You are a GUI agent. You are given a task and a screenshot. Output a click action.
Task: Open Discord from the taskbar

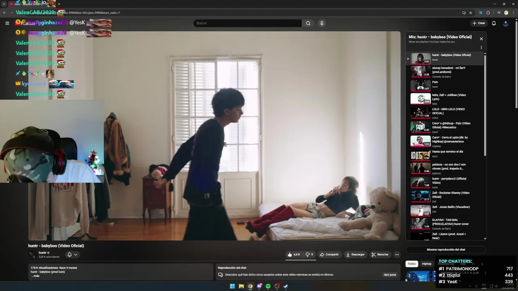tap(259, 286)
